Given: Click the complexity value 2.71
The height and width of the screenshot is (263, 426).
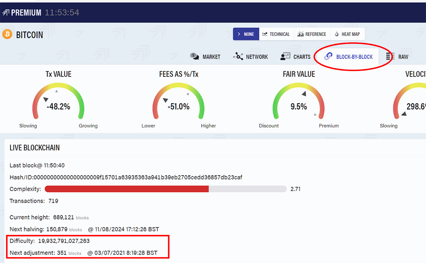Looking at the screenshot, I should [x=295, y=189].
